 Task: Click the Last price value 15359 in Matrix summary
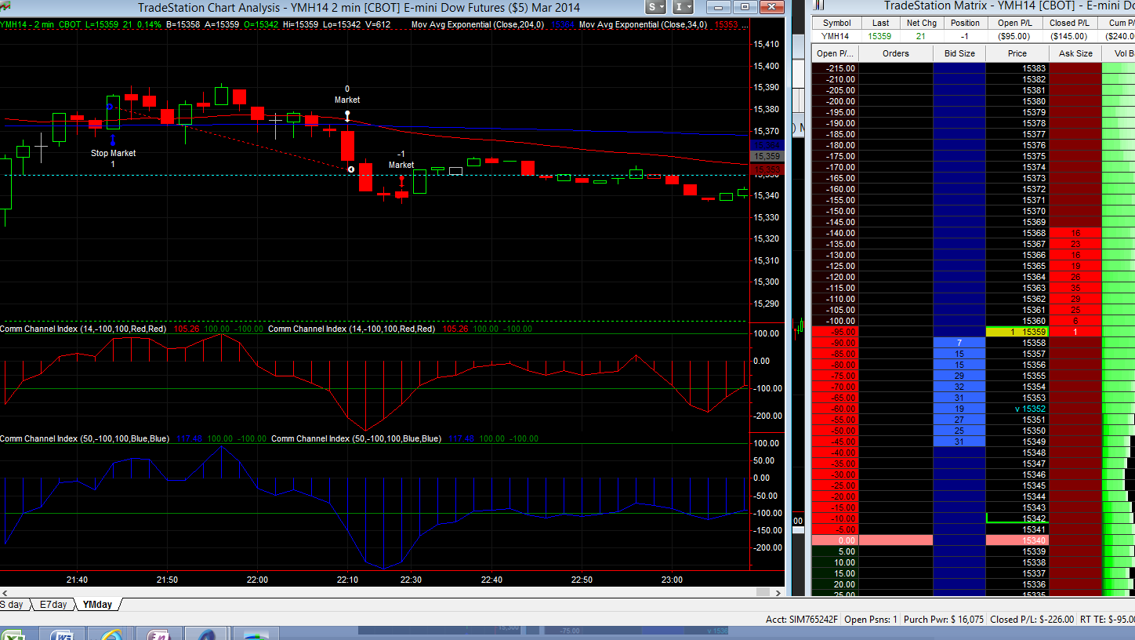pos(880,36)
